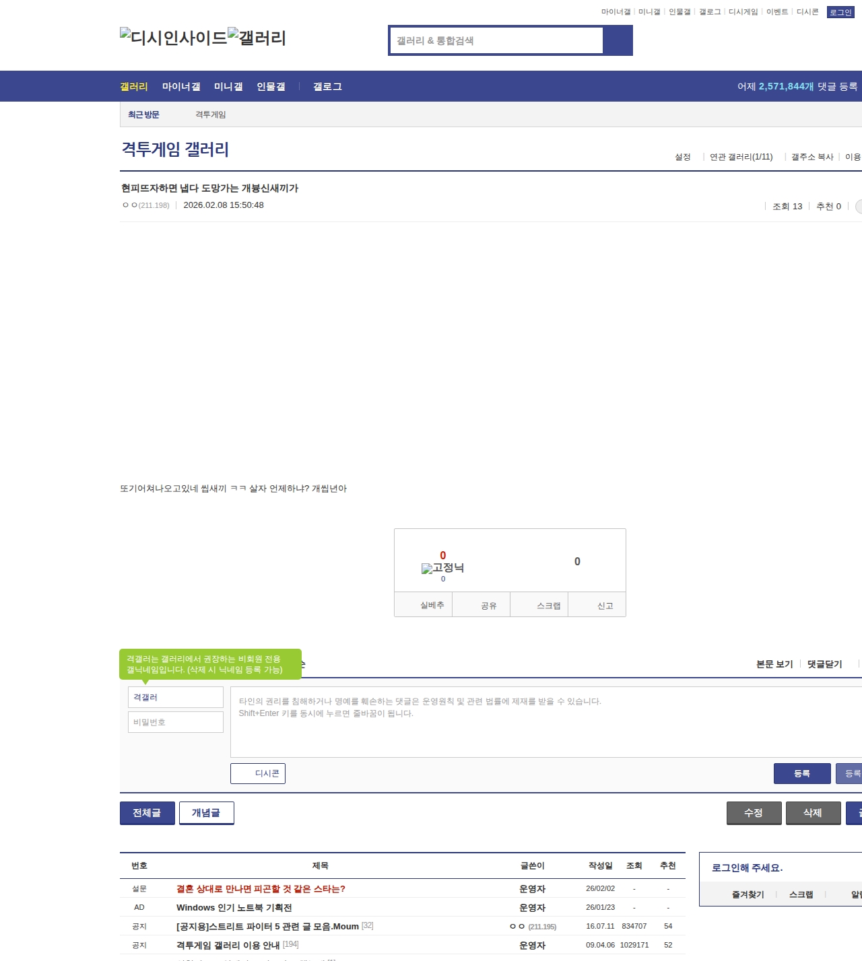Click the 전체글 button
Screen dimensions: 862x961
147,813
